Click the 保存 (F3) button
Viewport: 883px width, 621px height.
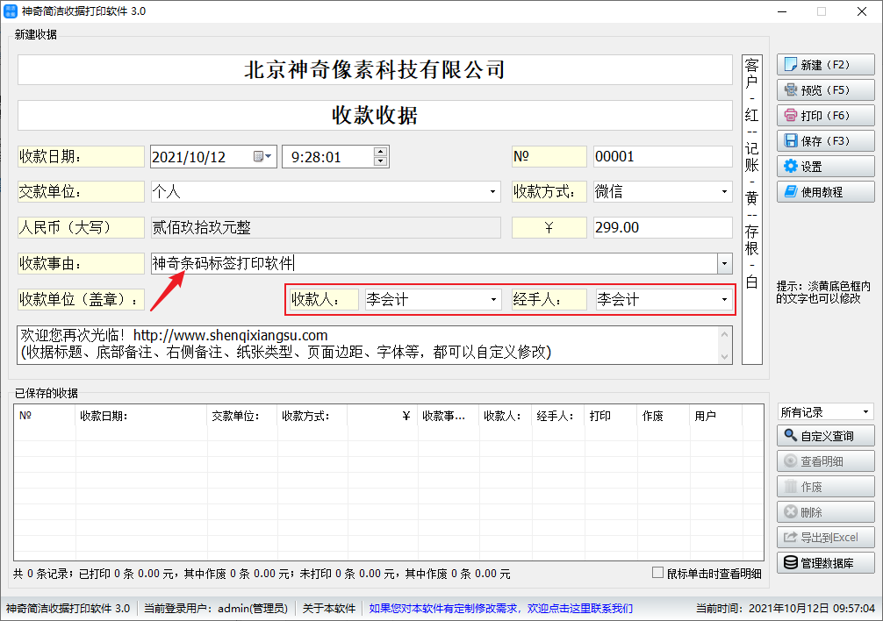click(826, 140)
